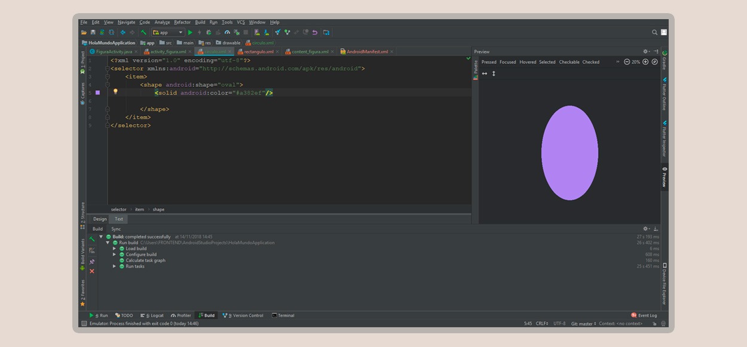This screenshot has width=747, height=347.
Task: Toggle the Project tool window side tab
Action: pyautogui.click(x=82, y=62)
